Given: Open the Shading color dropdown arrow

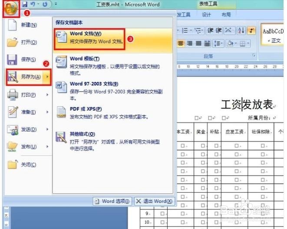Looking at the screenshot, I should coord(236,43).
